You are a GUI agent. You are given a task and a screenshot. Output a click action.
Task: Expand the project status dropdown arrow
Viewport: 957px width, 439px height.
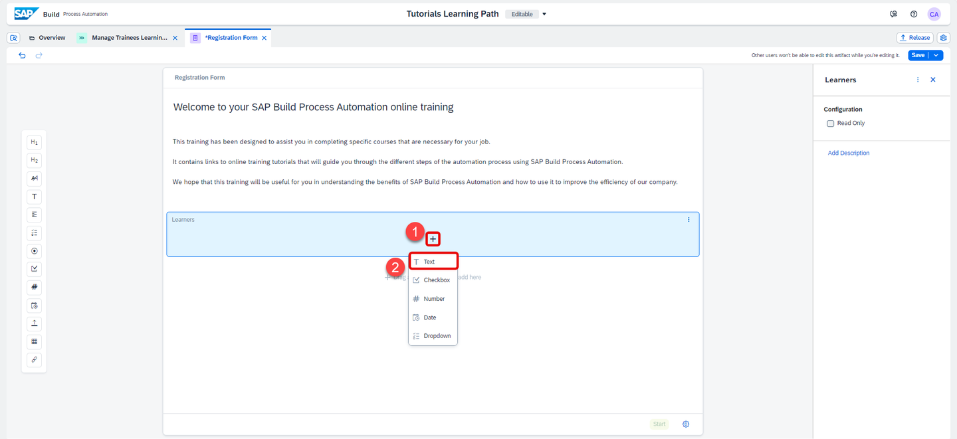point(544,14)
